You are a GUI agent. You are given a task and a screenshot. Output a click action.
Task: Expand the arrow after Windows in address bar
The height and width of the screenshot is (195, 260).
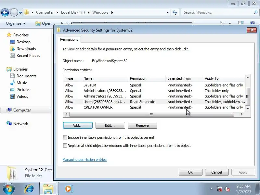(112, 12)
